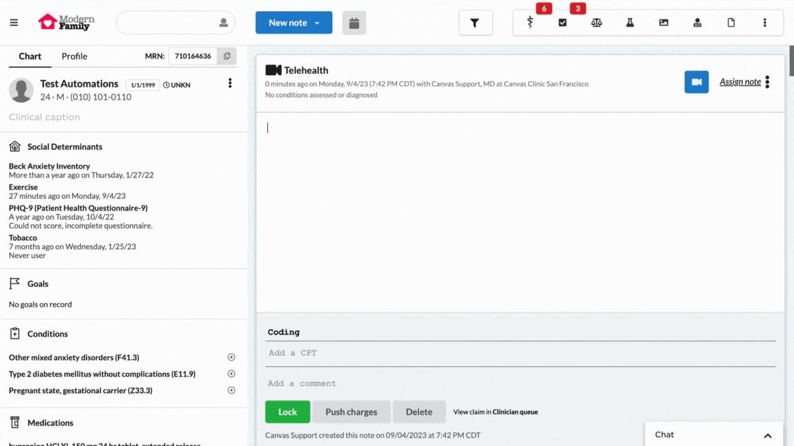Open the tasks checklist icon with badge 3

pos(563,22)
